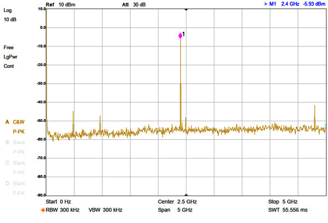
Task: Click the black center triangle at top
Action: (x=186, y=10)
